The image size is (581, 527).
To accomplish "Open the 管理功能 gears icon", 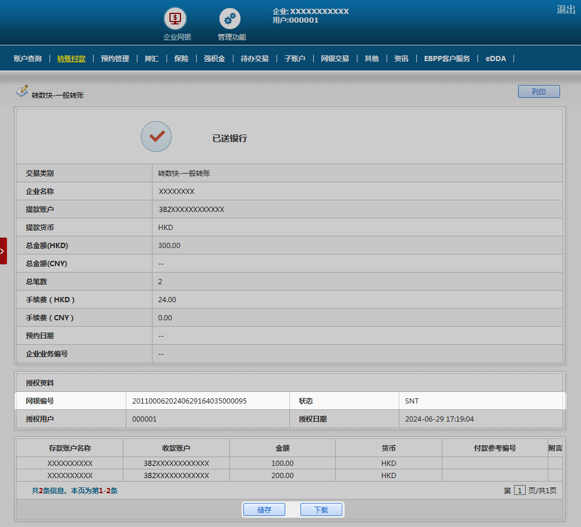I will coord(230,19).
